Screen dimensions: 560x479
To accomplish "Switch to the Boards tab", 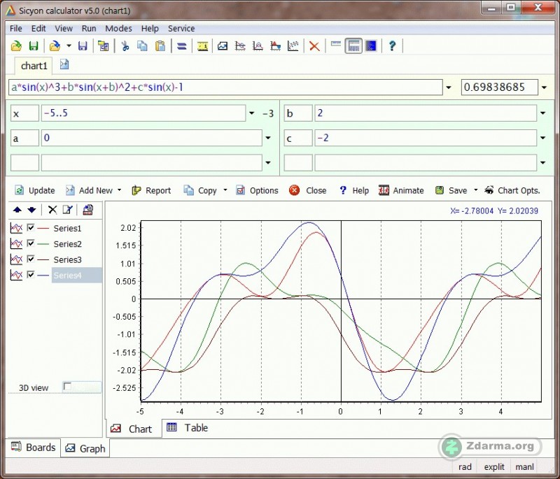I will coord(33,448).
